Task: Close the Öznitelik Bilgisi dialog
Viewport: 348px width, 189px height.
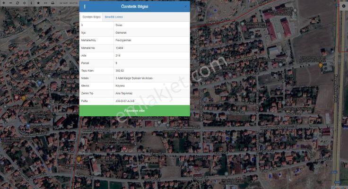Action: 185,7
